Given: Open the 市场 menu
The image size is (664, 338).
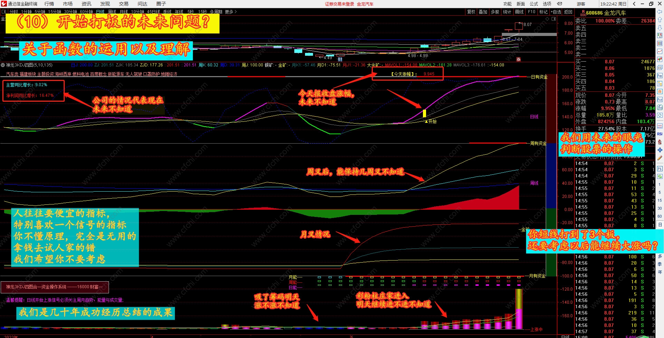Looking at the screenshot, I should [x=68, y=4].
